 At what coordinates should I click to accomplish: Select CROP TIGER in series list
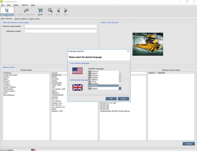coord(56,85)
